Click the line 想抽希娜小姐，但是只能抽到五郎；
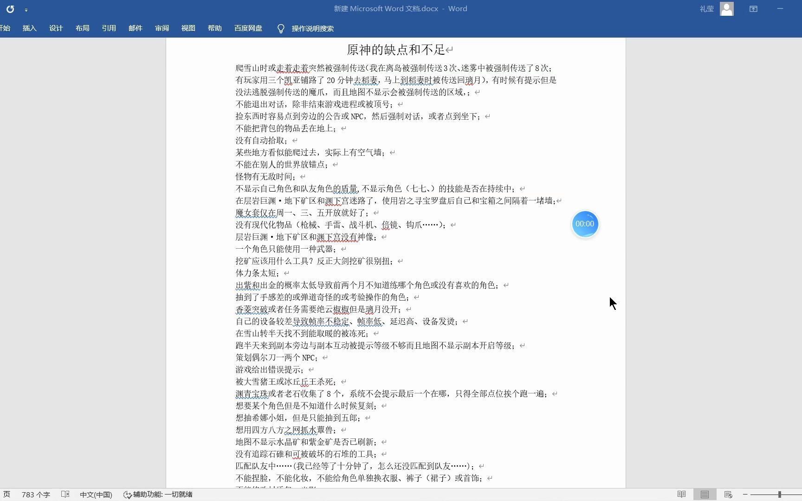 pyautogui.click(x=298, y=418)
